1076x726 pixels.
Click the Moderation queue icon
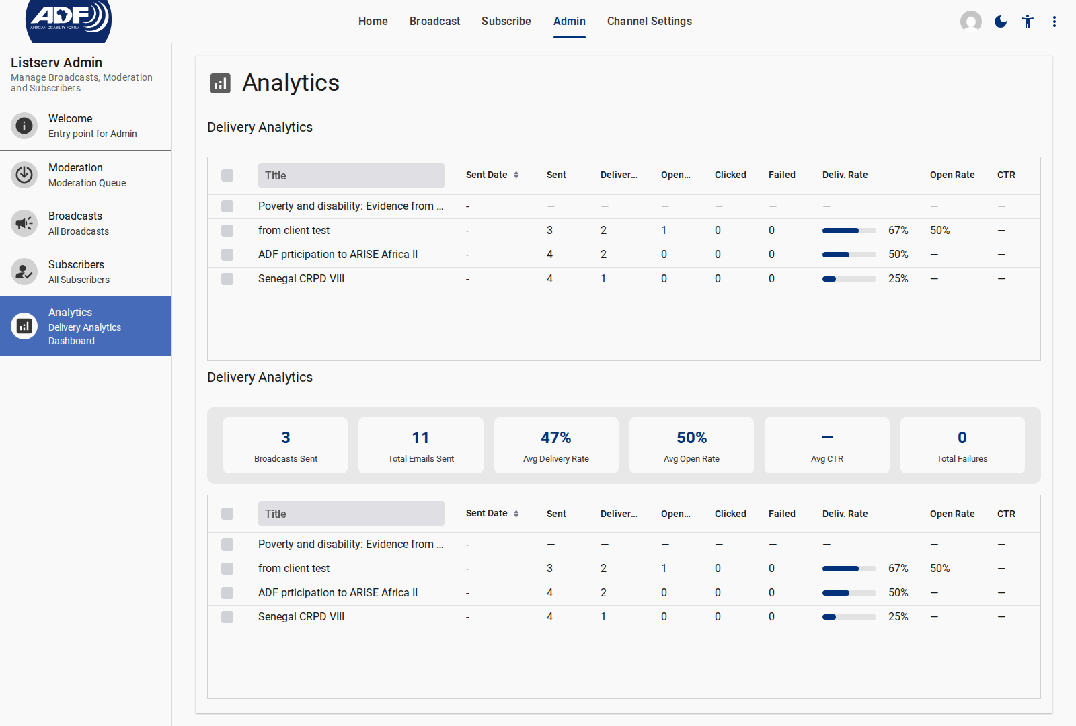[24, 175]
